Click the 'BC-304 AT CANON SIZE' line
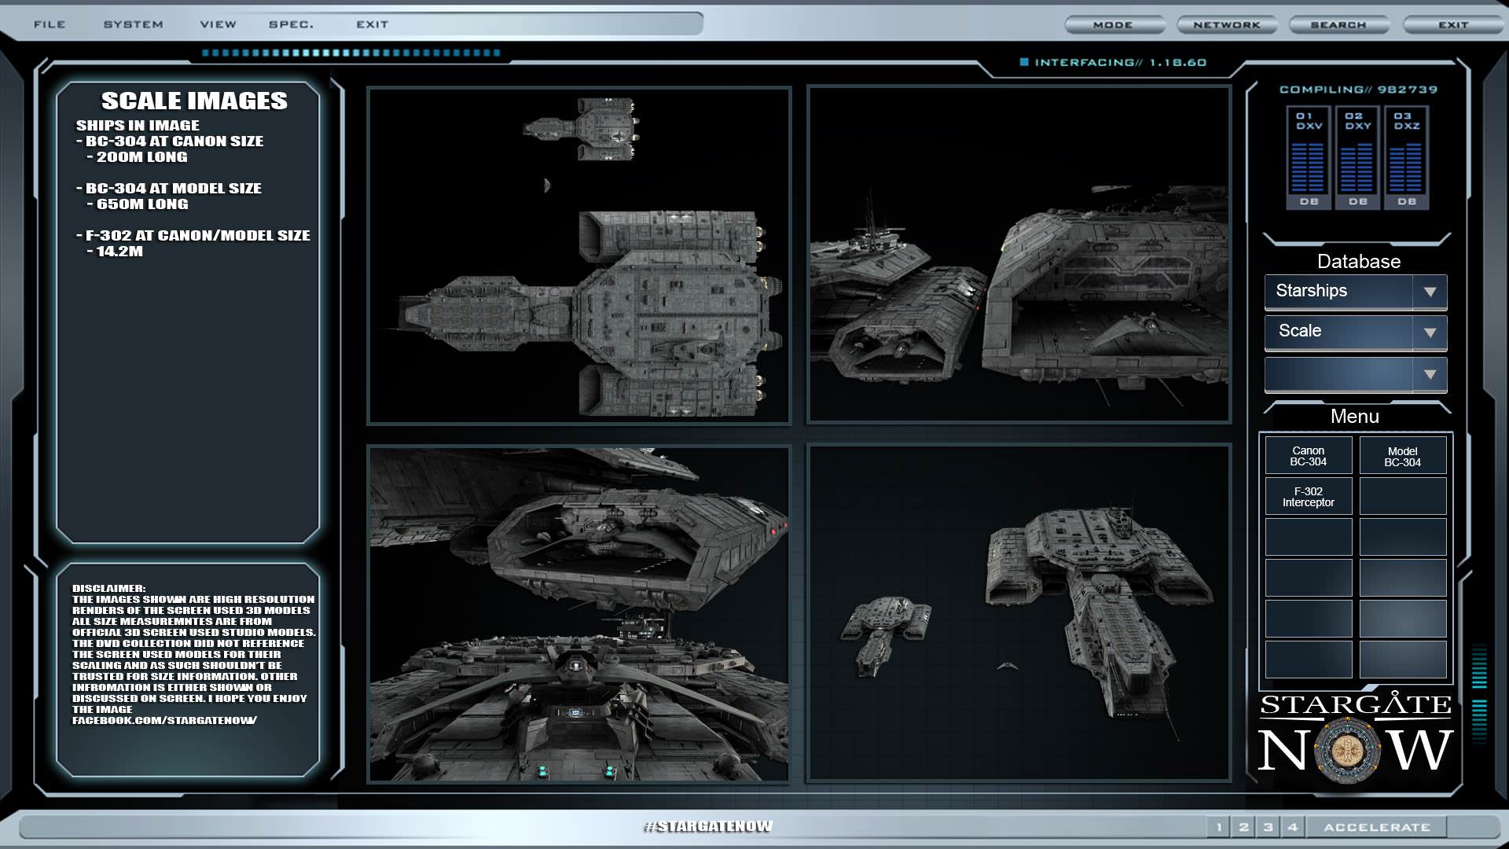The image size is (1509, 849). pyautogui.click(x=170, y=141)
